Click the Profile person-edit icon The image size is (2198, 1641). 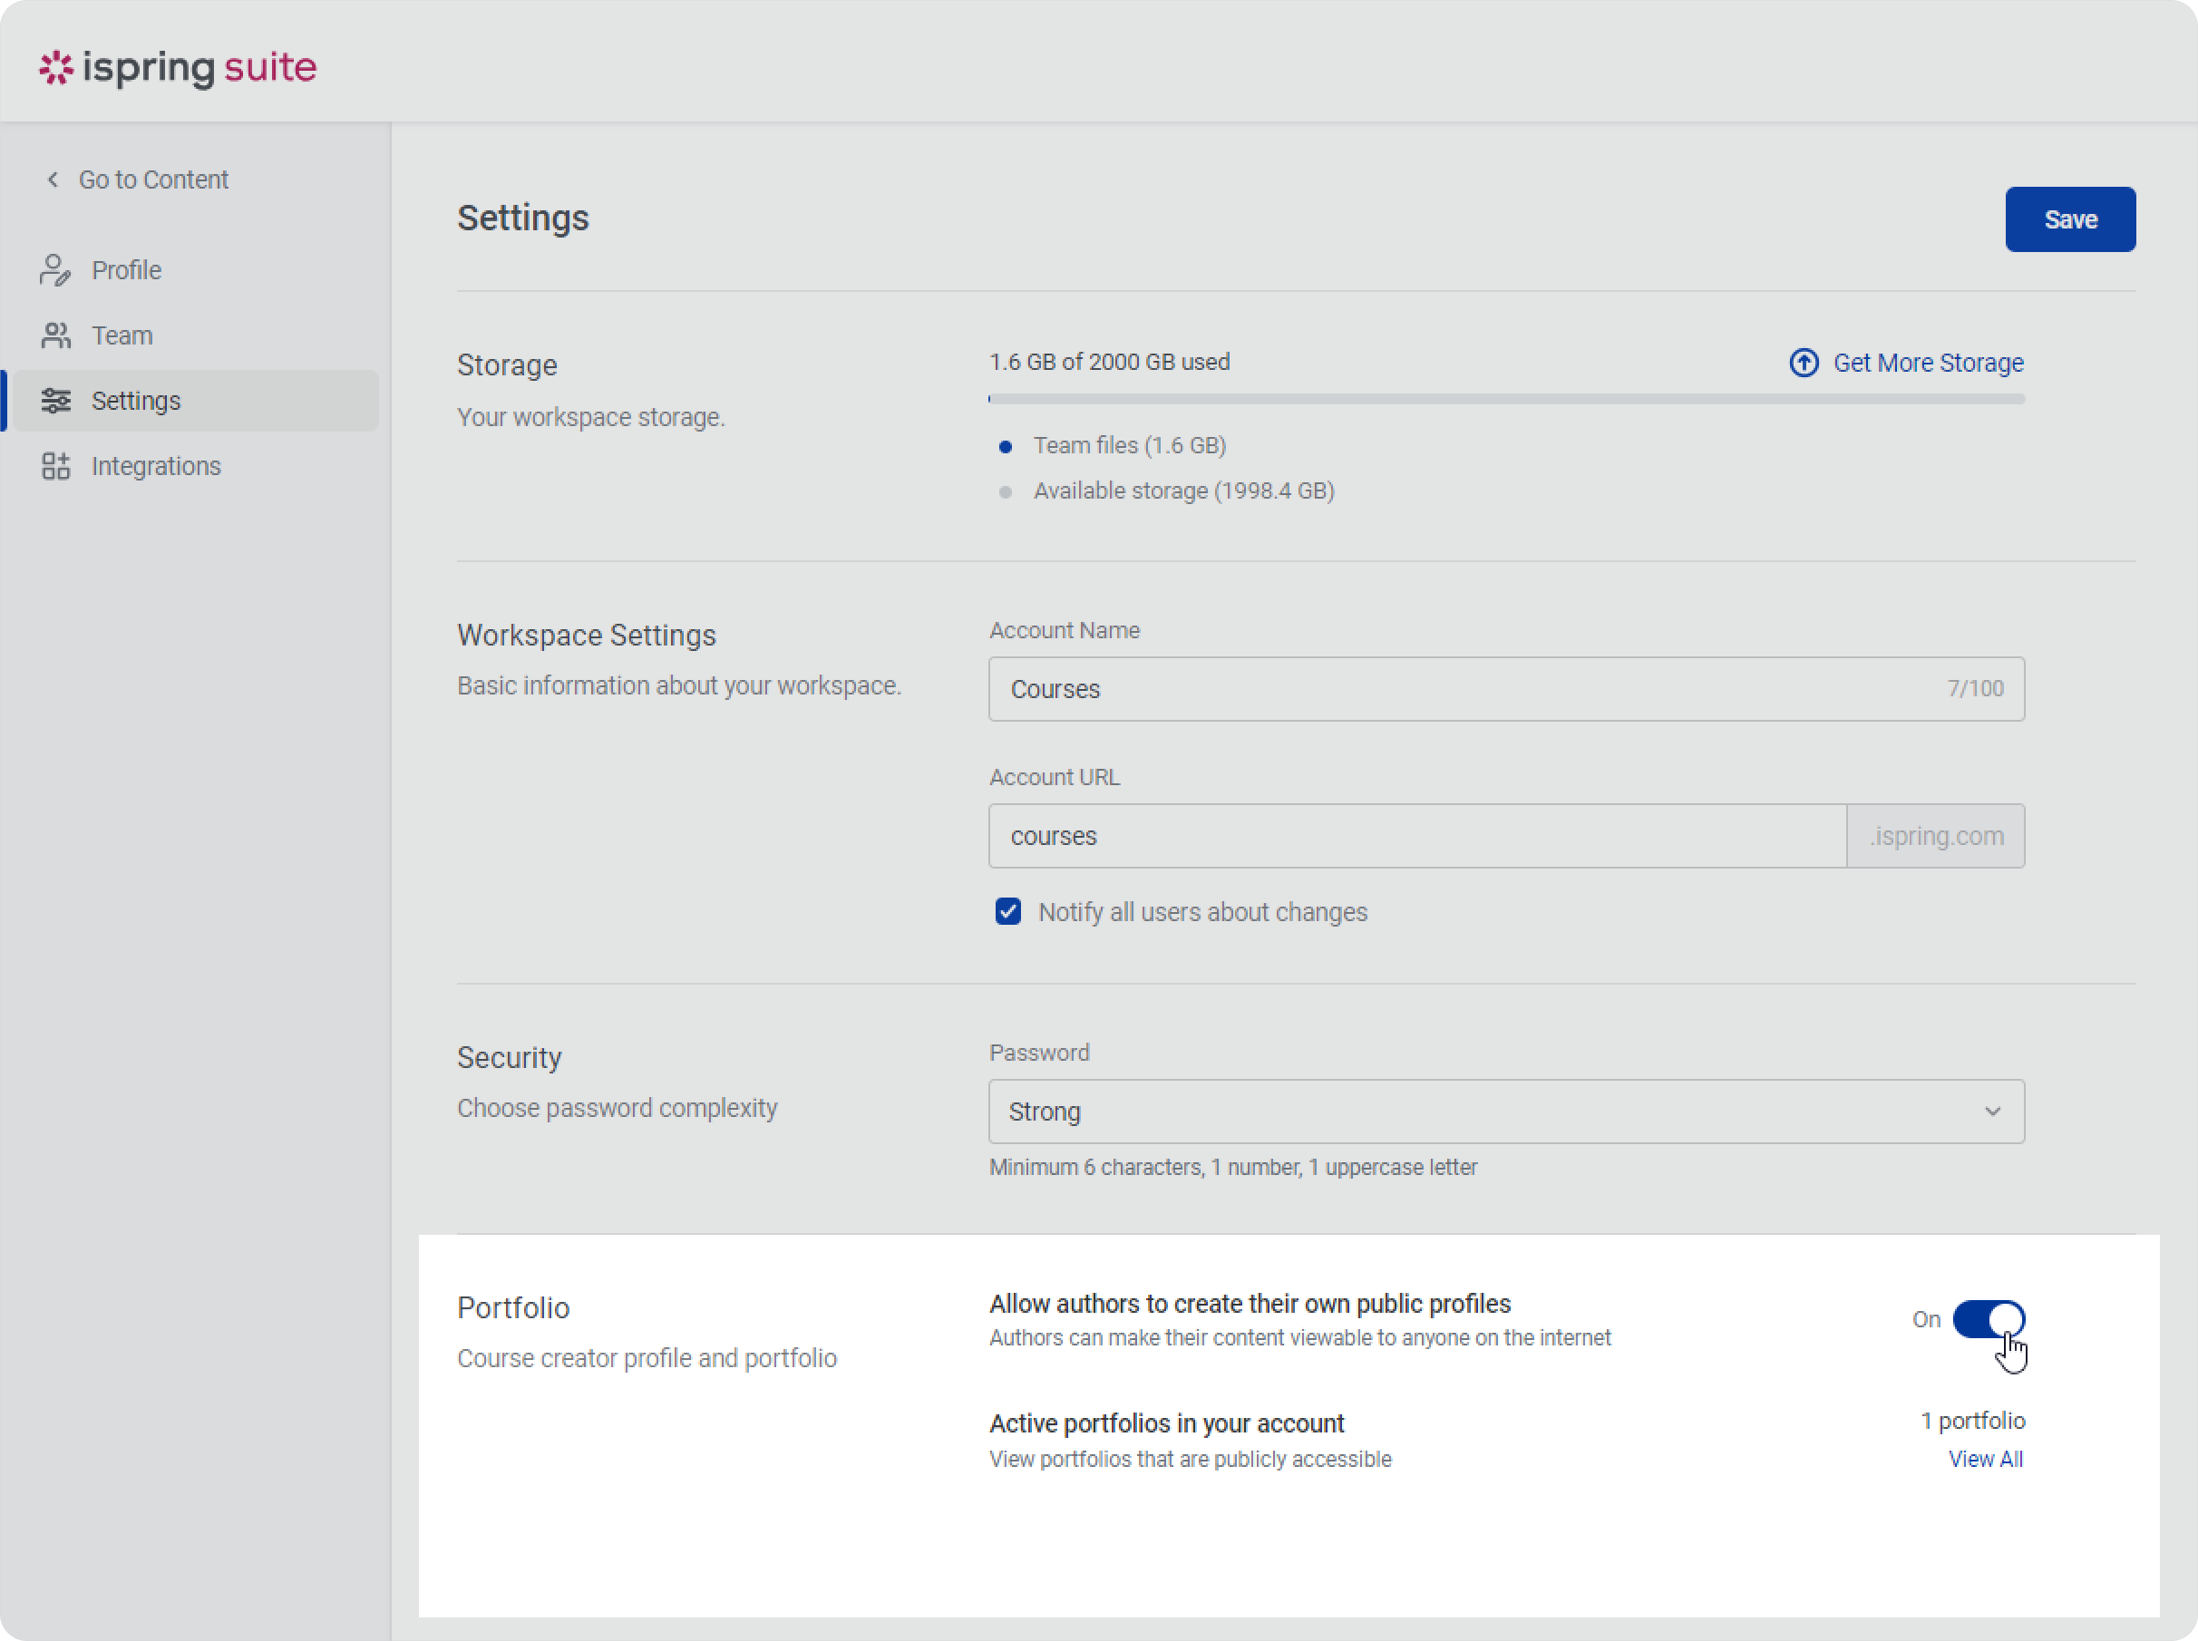(x=55, y=270)
